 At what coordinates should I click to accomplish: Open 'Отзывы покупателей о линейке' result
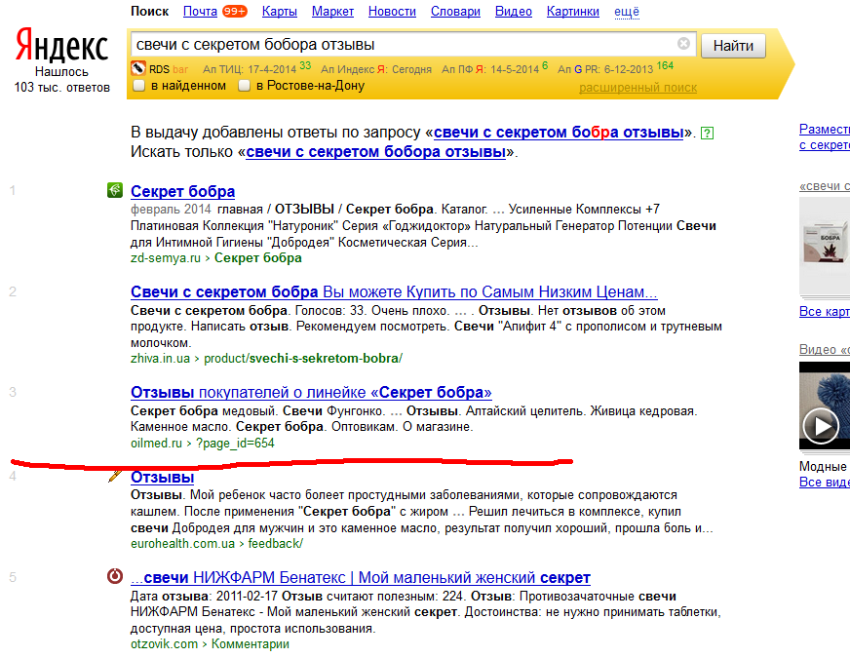click(x=311, y=393)
